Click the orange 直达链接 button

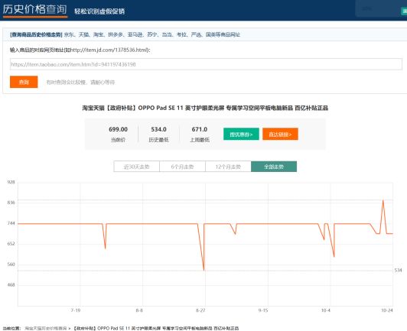[x=280, y=134]
